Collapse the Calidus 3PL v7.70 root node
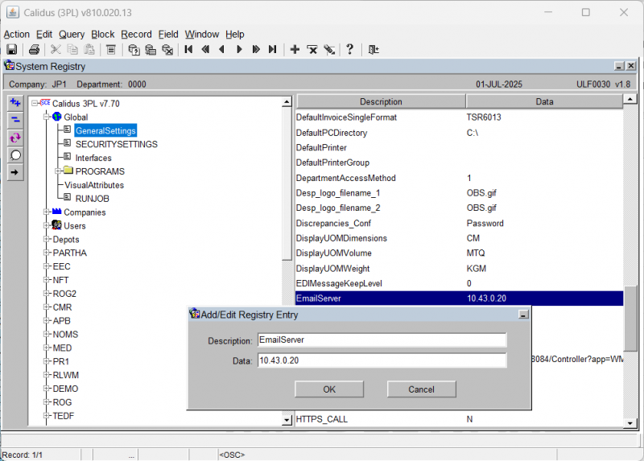Viewport: 644px width, 461px height. pos(35,104)
